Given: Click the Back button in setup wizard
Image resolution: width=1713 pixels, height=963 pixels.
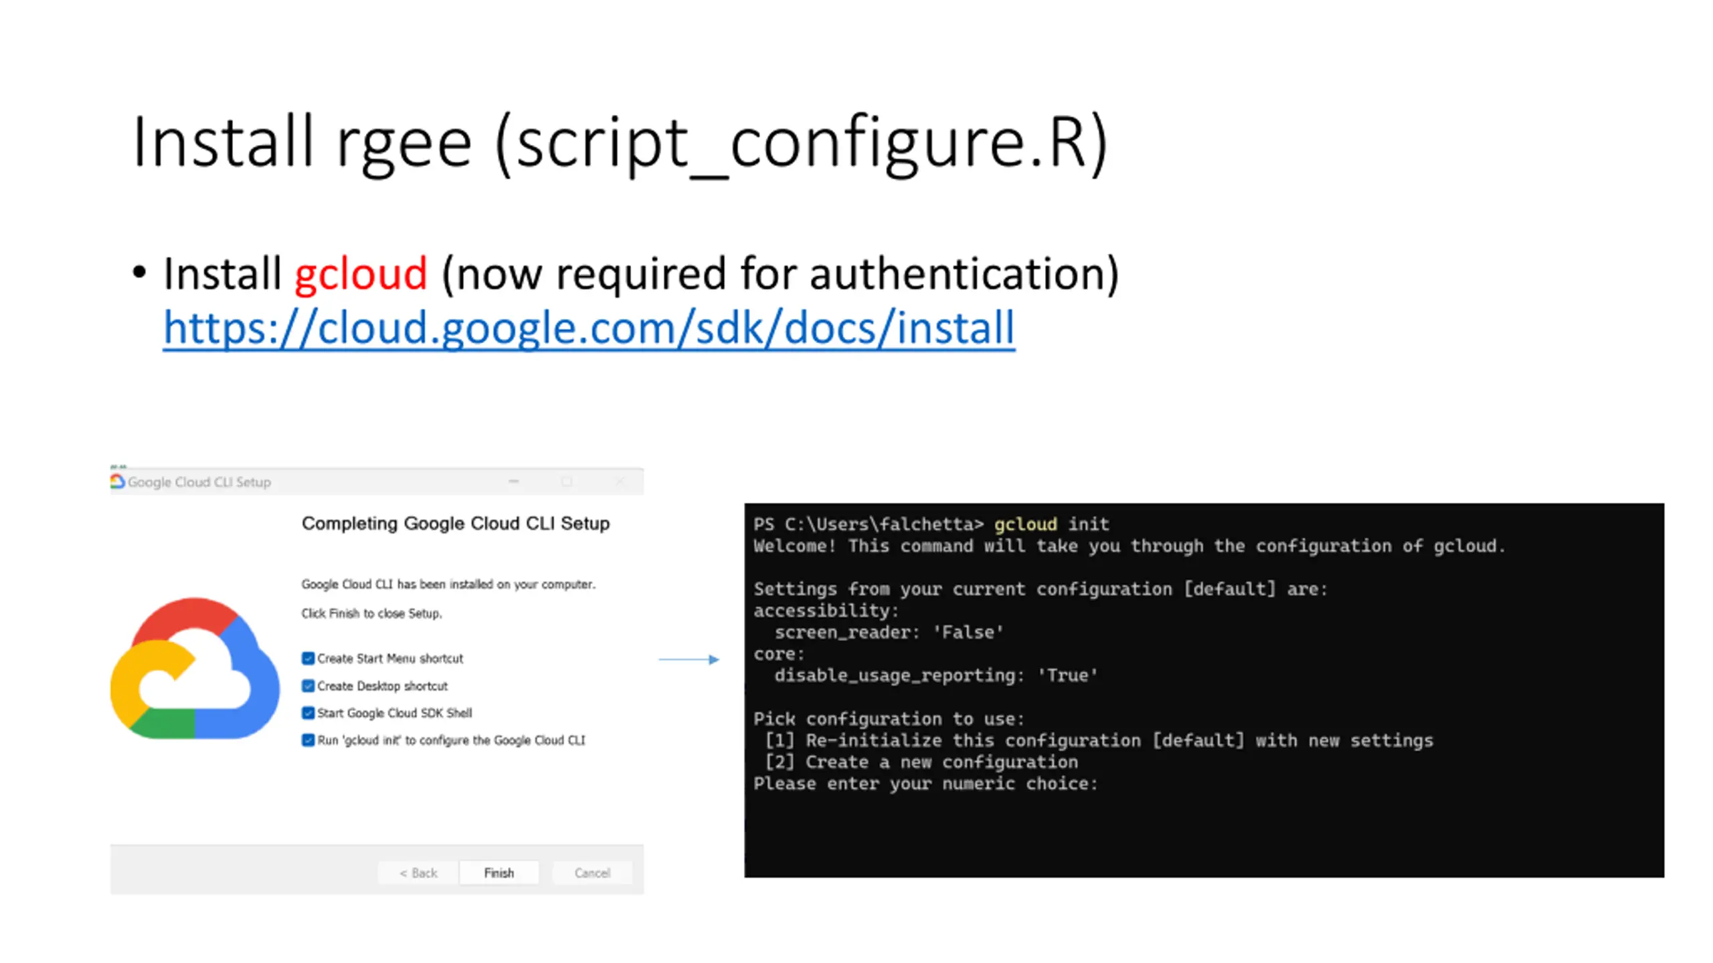Looking at the screenshot, I should [418, 873].
